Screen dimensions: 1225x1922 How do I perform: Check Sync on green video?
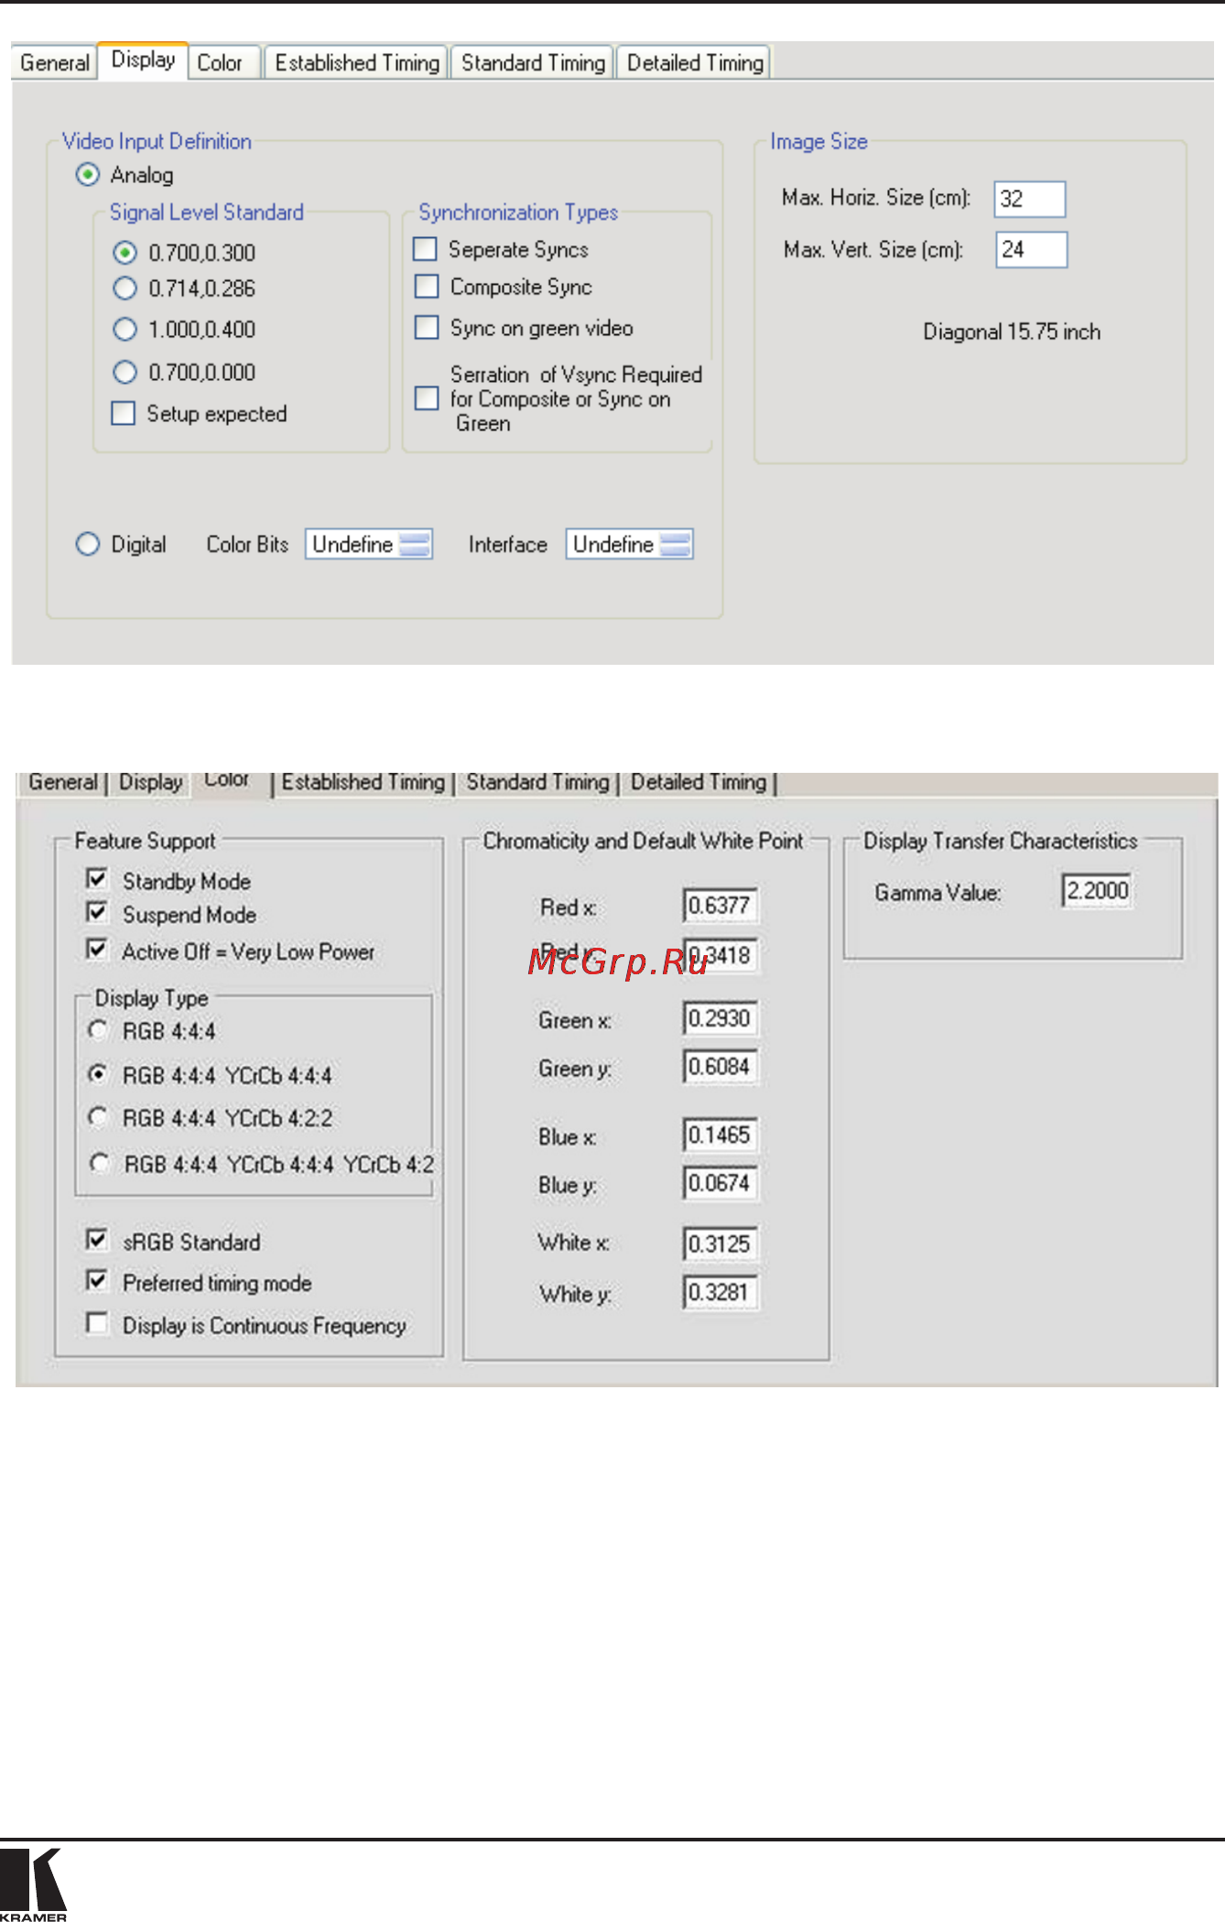[x=427, y=327]
